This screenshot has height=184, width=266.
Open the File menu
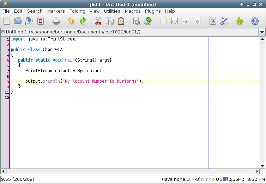pyautogui.click(x=6, y=11)
